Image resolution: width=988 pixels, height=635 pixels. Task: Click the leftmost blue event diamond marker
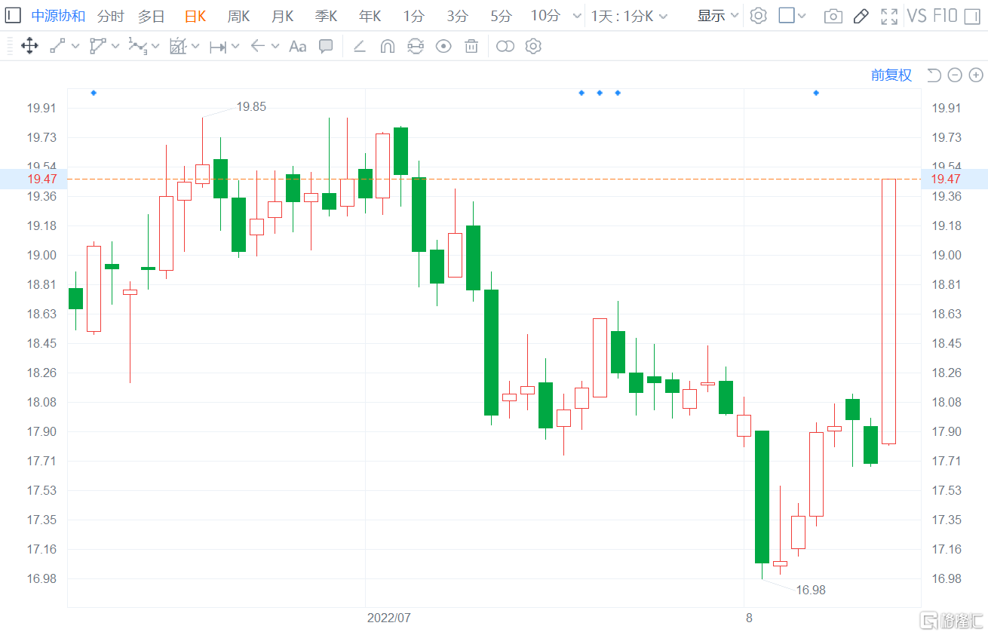click(x=94, y=93)
